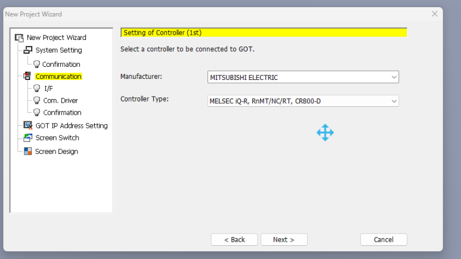Select GOT IP Address Setting in the tree
The height and width of the screenshot is (259, 461).
(x=72, y=126)
